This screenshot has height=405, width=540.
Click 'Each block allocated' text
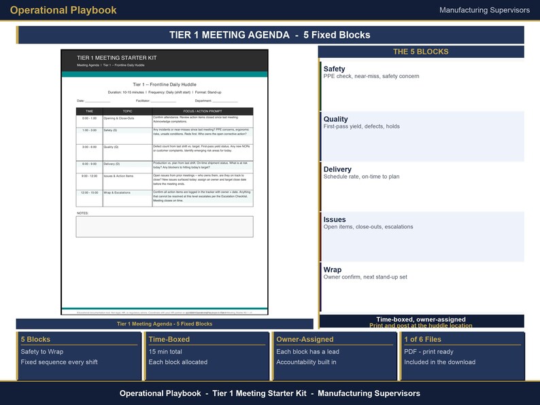[x=178, y=362]
